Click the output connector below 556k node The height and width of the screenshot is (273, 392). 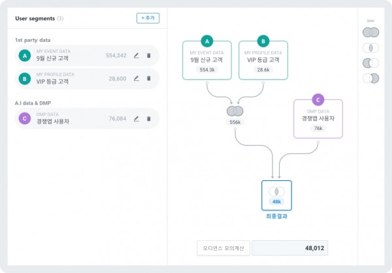tap(235, 129)
